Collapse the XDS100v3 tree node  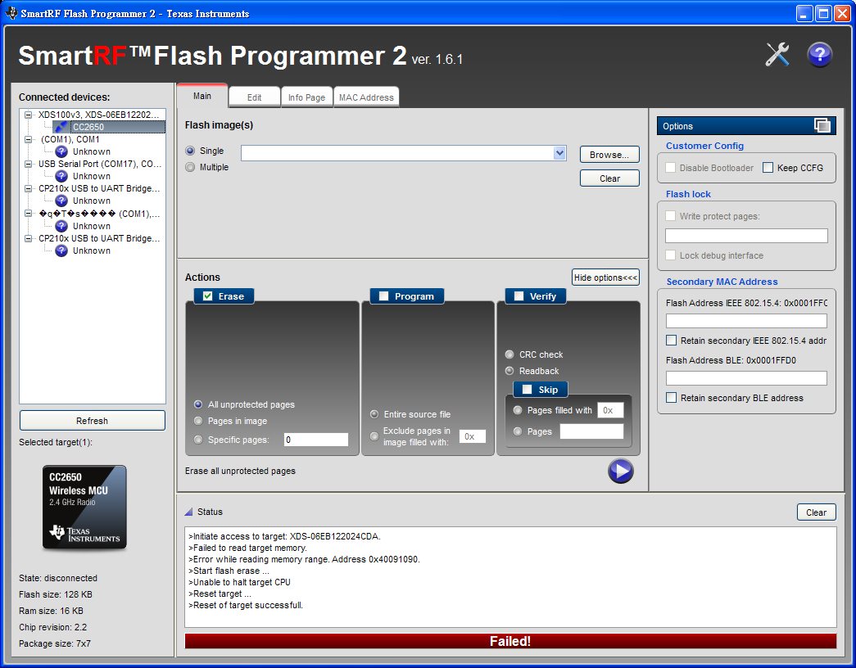click(x=28, y=115)
